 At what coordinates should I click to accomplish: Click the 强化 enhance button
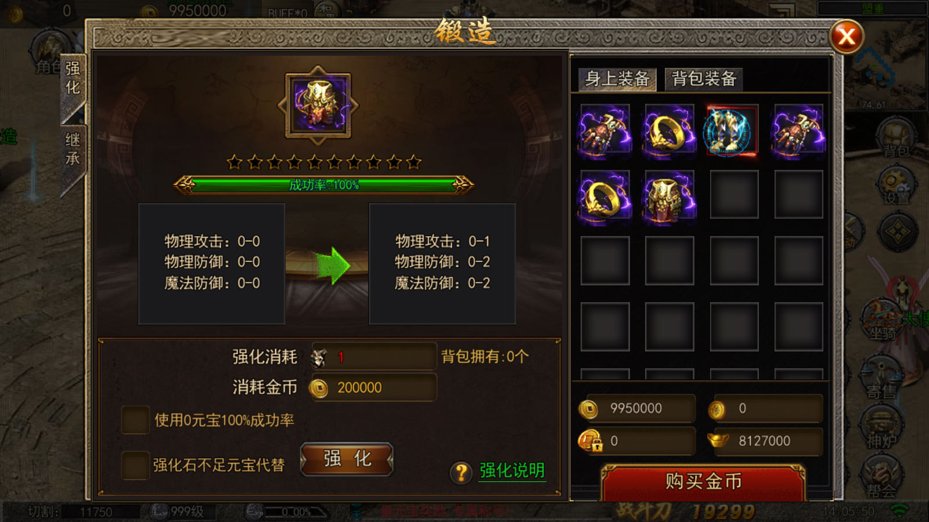tap(347, 459)
